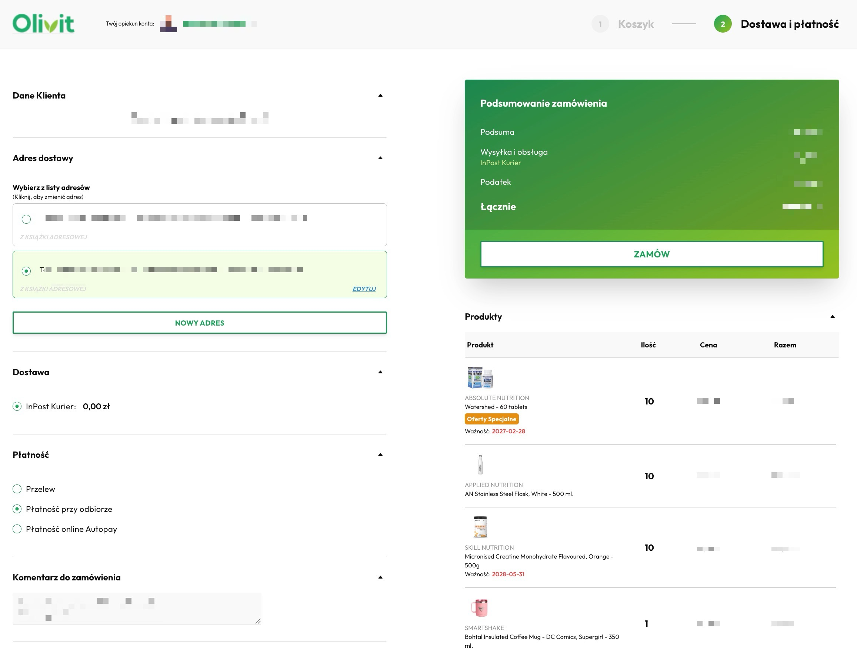Viewport: 857px width, 663px height.
Task: Click the Dostawa i płatność step
Action: pos(789,24)
